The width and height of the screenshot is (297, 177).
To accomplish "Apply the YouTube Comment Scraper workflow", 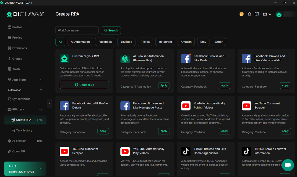I will click(285, 131).
